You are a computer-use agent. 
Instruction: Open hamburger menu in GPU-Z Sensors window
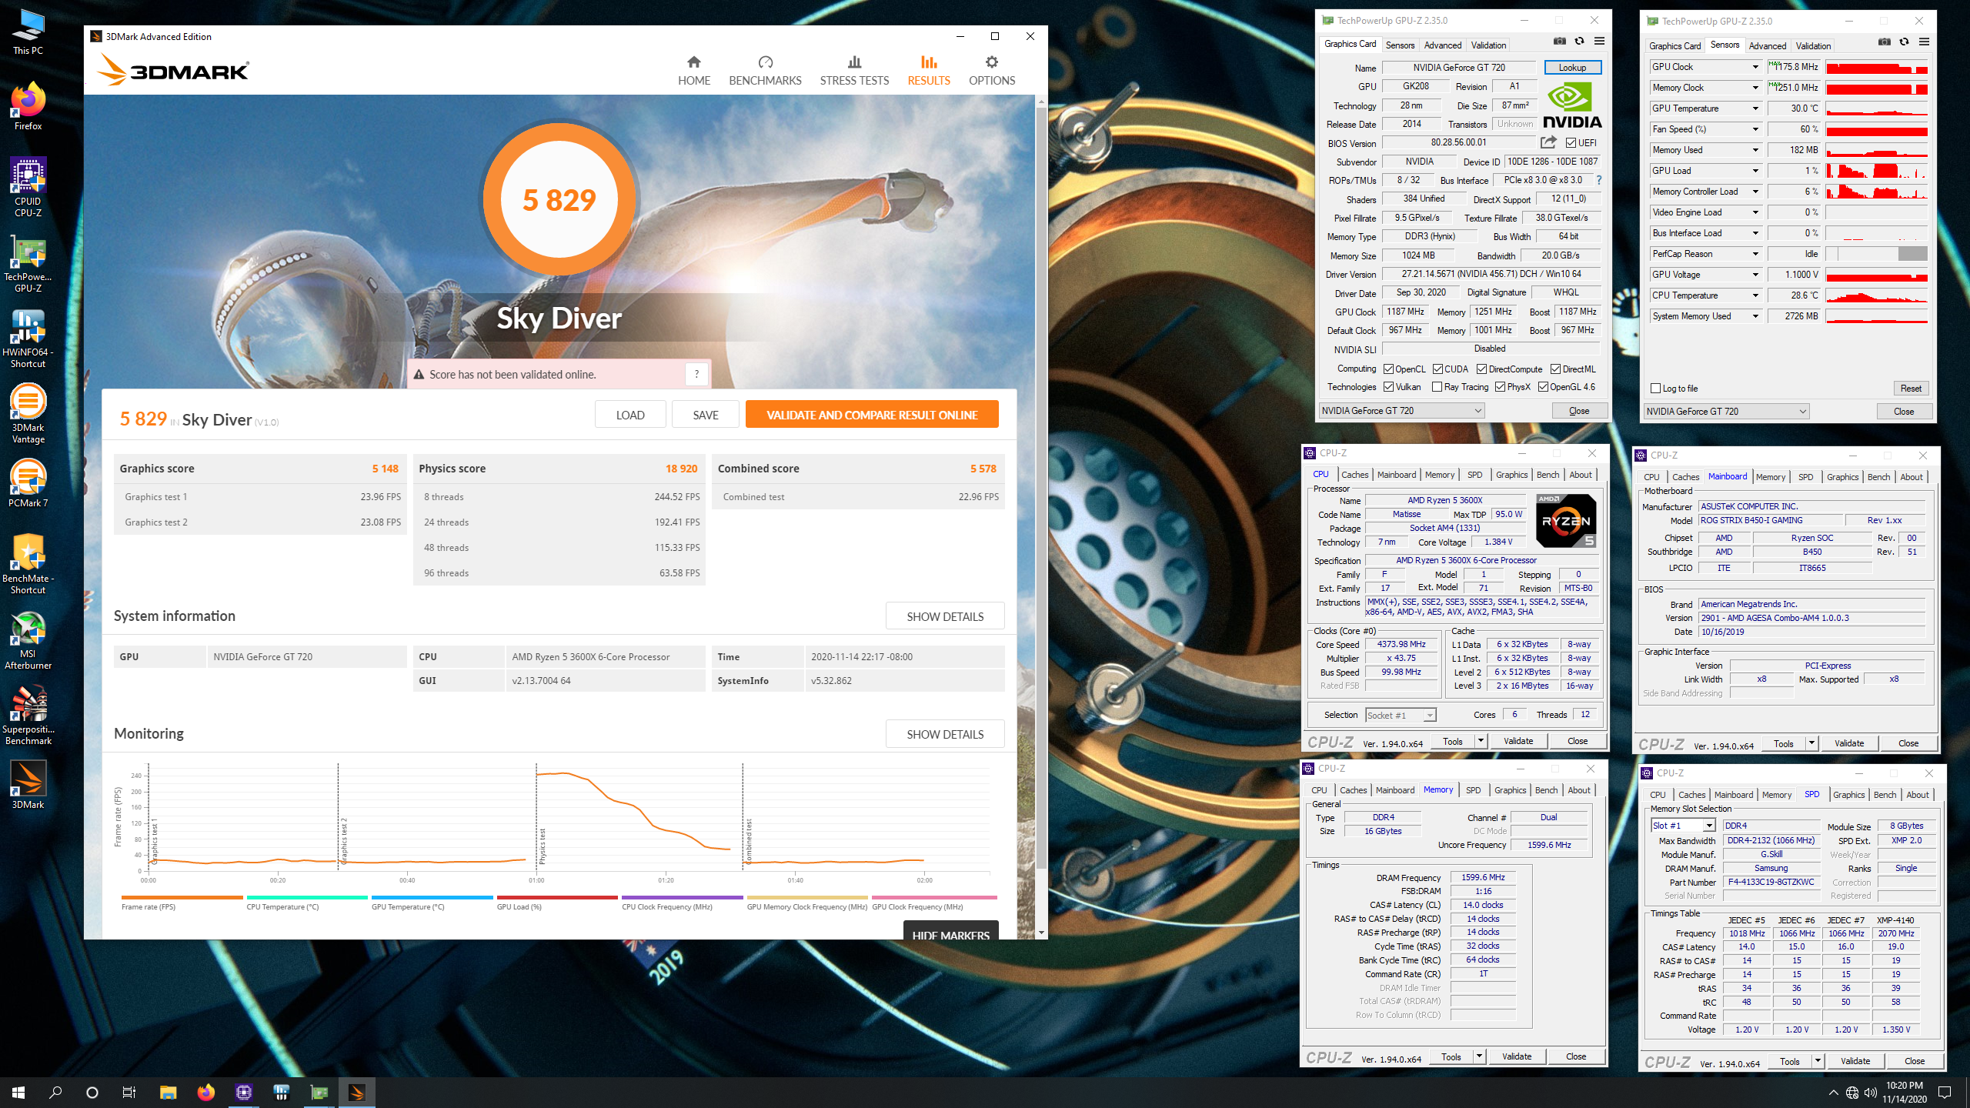pos(1924,42)
